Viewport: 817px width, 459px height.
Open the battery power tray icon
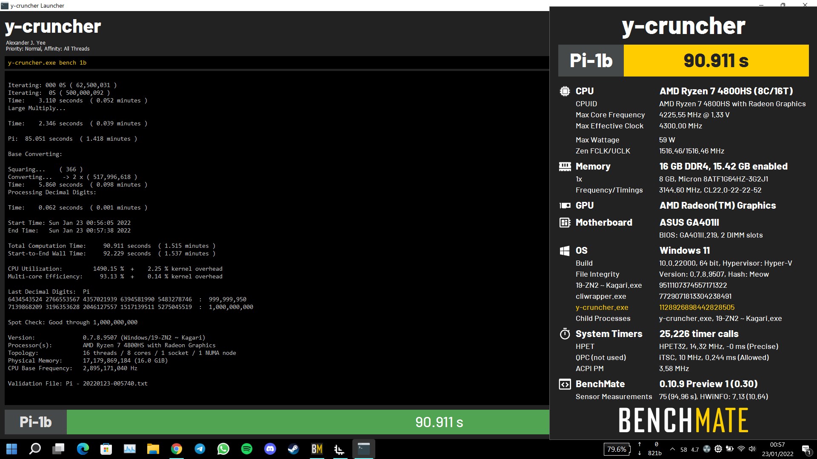click(729, 449)
